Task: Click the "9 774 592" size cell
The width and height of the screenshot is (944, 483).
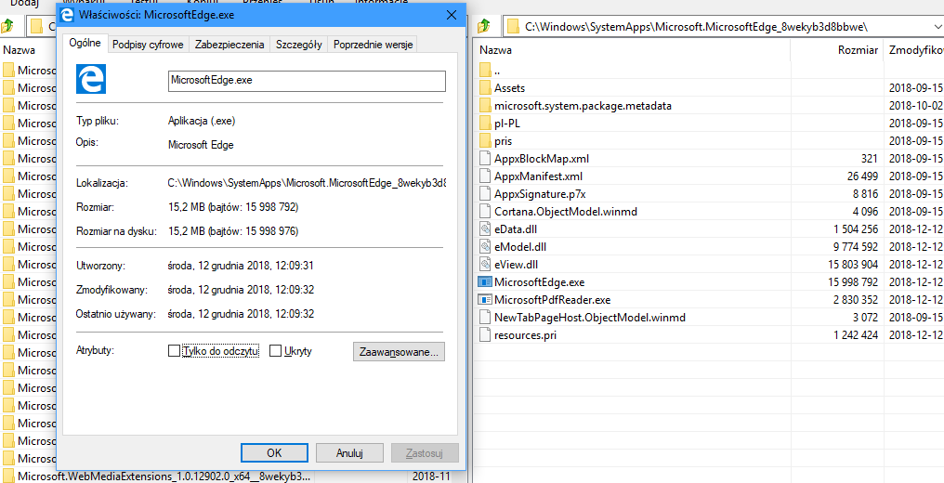Action: pos(854,247)
